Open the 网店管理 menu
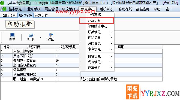 pos(51,9)
